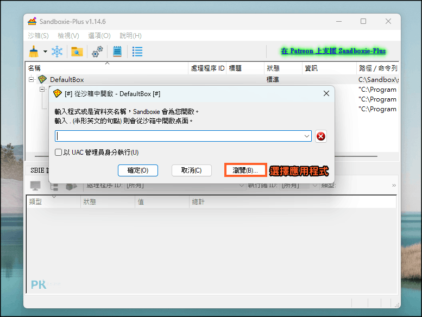This screenshot has height=317, width=422.
Task: Click the broom cleanup icon in toolbar
Action: click(x=34, y=52)
